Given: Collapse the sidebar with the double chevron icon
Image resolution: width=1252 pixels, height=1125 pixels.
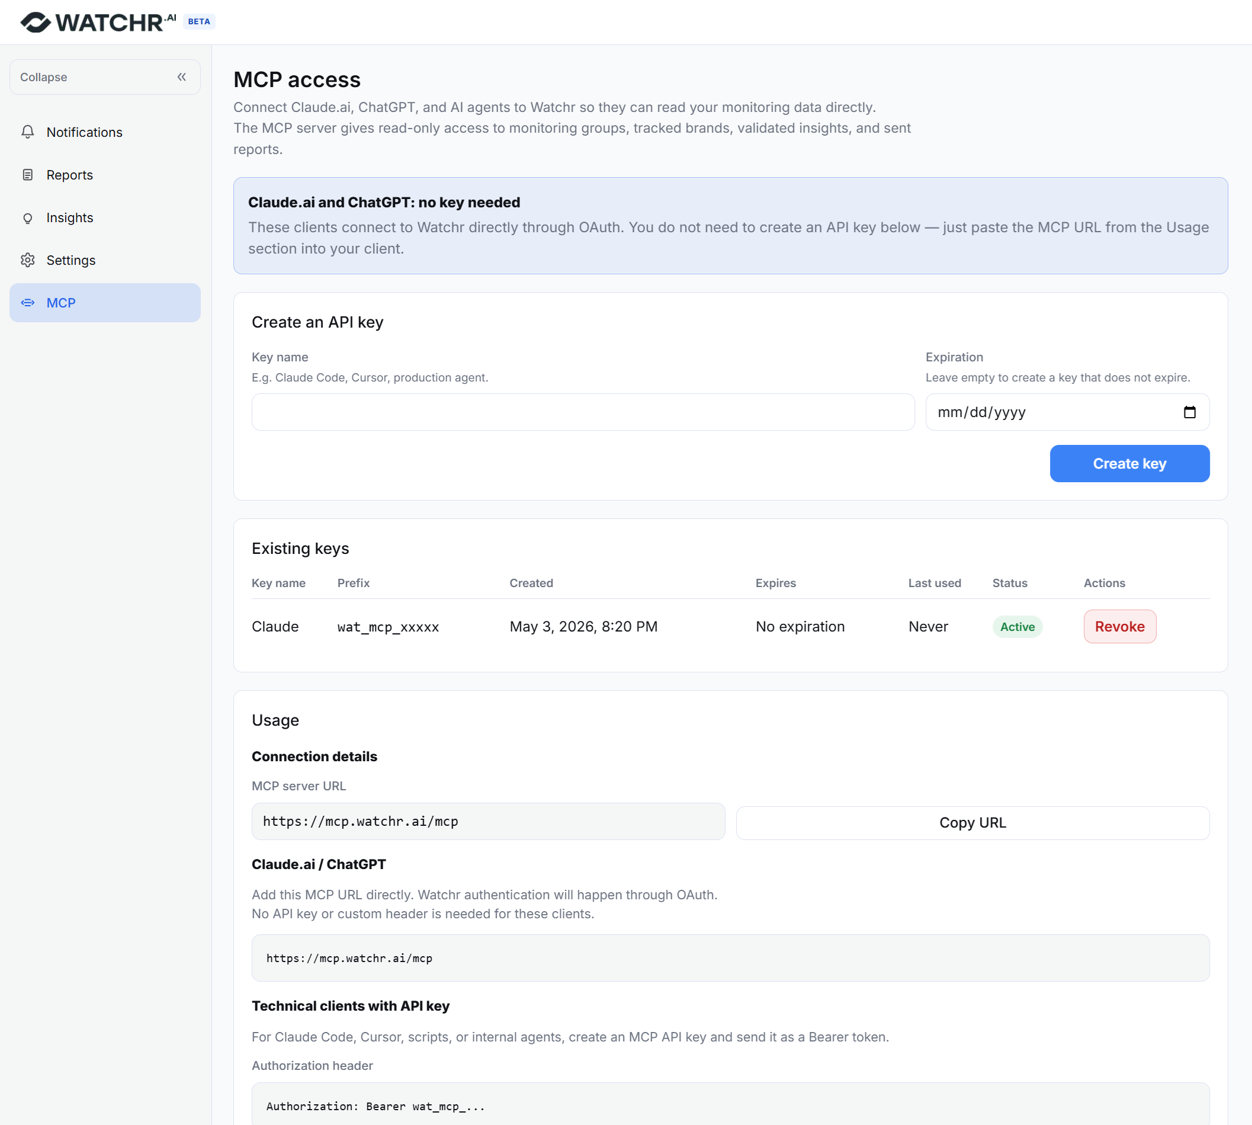Looking at the screenshot, I should click(182, 77).
